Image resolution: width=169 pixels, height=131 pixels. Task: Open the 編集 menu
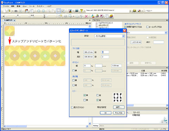[13, 6]
